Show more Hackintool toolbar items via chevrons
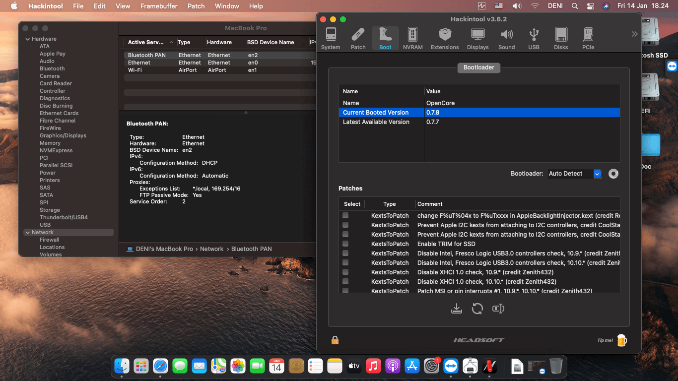Screen dimensions: 678x381 634,34
